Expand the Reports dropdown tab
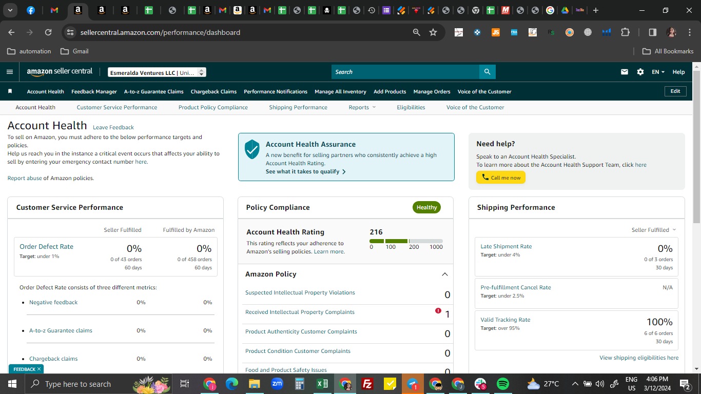 [362, 107]
